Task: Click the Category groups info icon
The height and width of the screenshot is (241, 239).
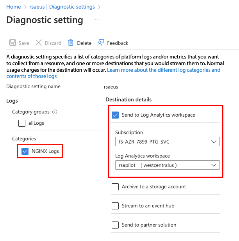Action: pyautogui.click(x=55, y=112)
